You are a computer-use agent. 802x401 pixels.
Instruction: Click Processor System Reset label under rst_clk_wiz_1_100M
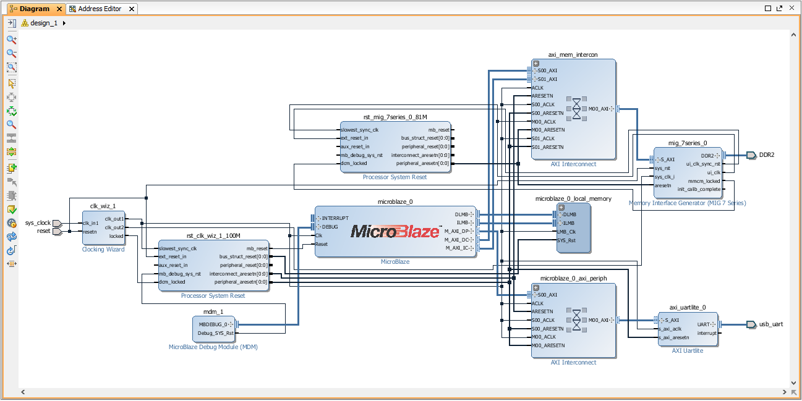[x=213, y=296]
